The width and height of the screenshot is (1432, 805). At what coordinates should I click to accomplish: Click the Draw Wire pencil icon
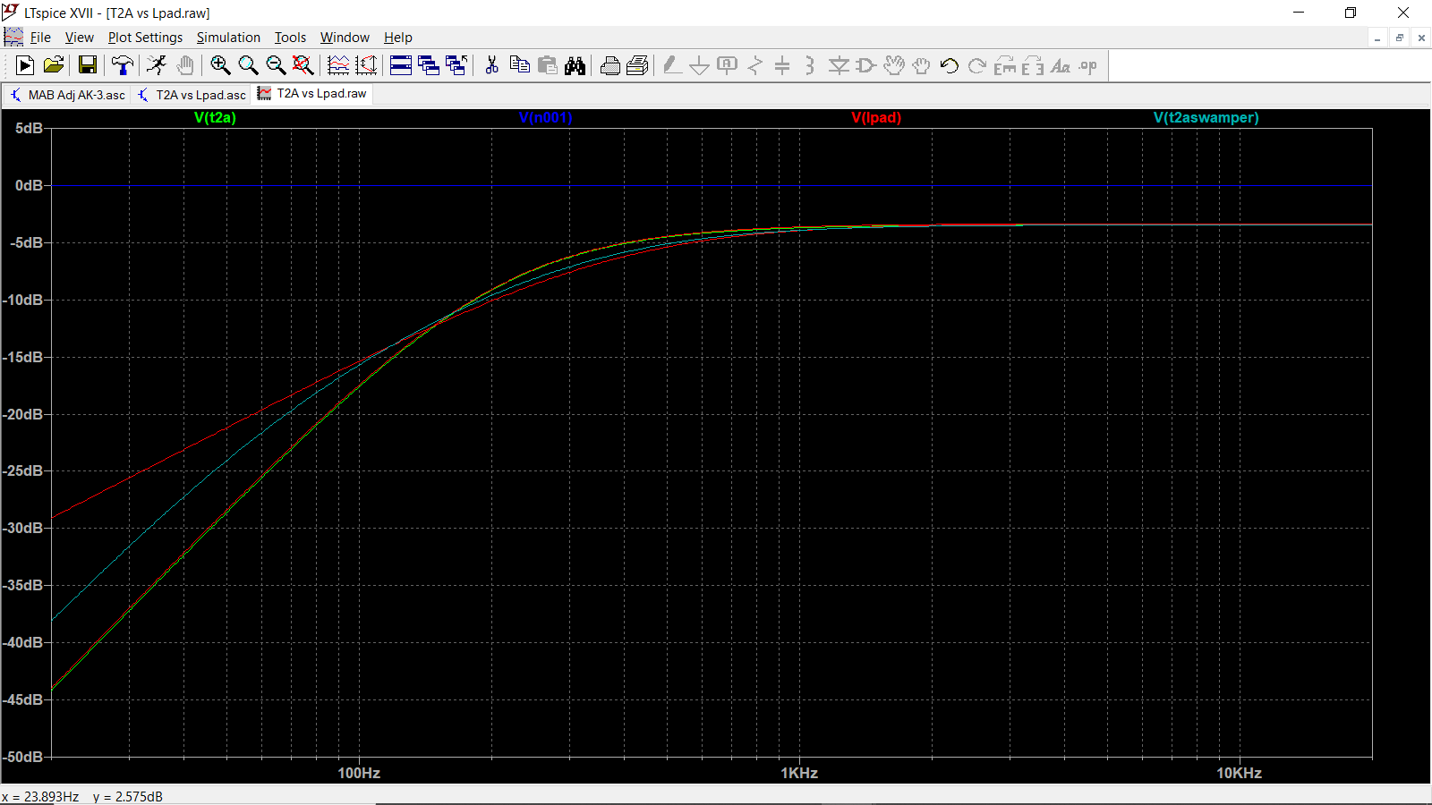coord(672,65)
